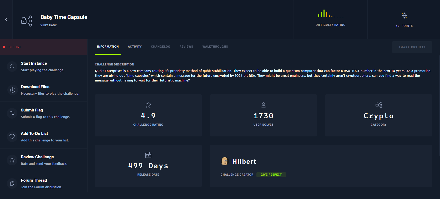Click the difficulty rating bar chart

tap(331, 14)
